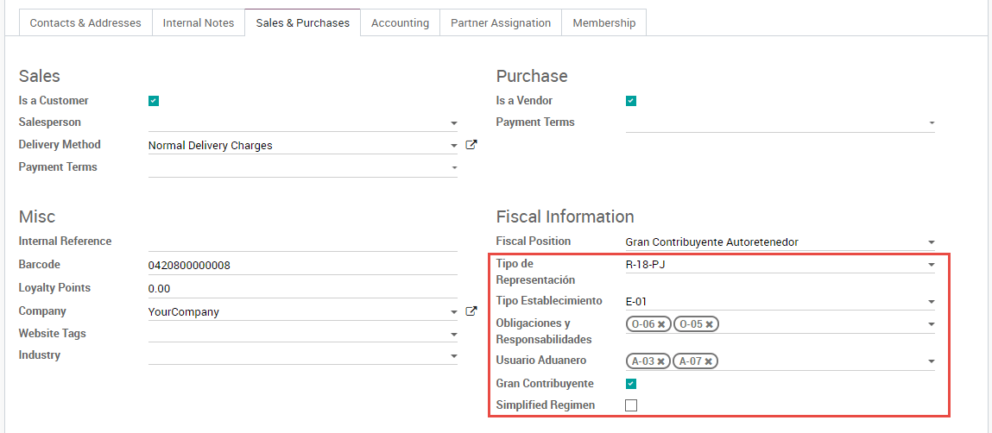Expand the Tipo Establecimiento dropdown
992x433 pixels.
coord(931,302)
